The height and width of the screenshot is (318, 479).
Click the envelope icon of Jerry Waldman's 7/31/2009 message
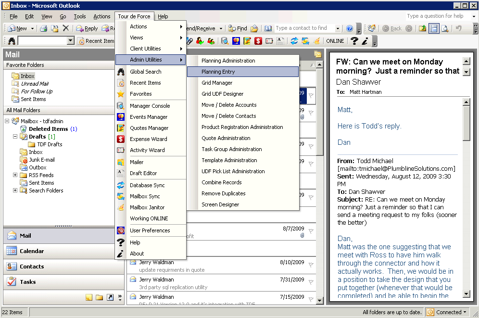coord(133,279)
